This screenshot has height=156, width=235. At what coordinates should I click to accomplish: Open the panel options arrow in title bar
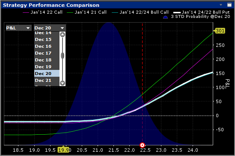tap(221, 5)
